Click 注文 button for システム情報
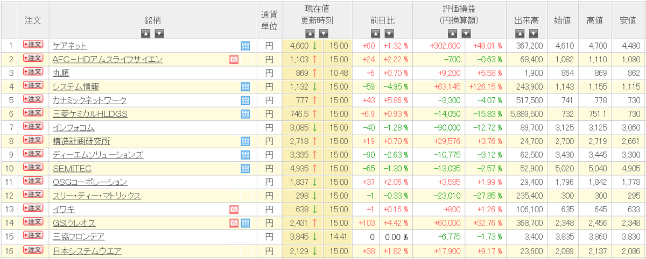Viewport: 646px width, 259px height. [x=33, y=86]
